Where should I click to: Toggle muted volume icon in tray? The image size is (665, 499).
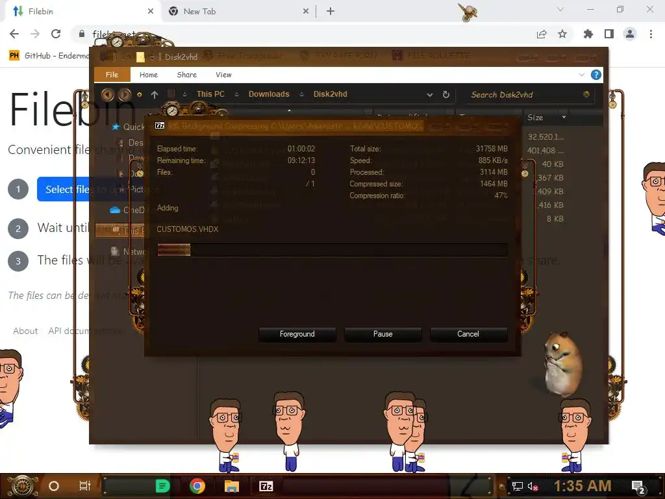[x=533, y=486]
